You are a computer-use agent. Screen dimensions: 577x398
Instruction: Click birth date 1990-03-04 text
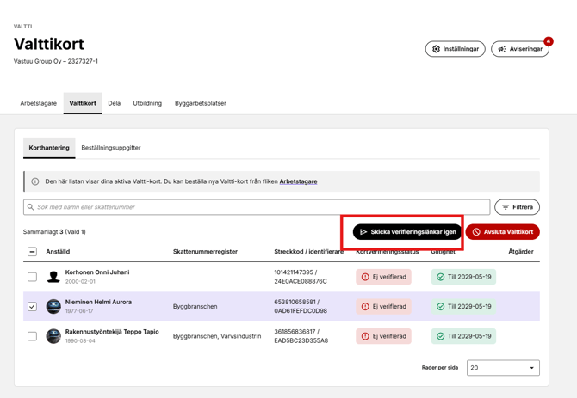pos(80,340)
